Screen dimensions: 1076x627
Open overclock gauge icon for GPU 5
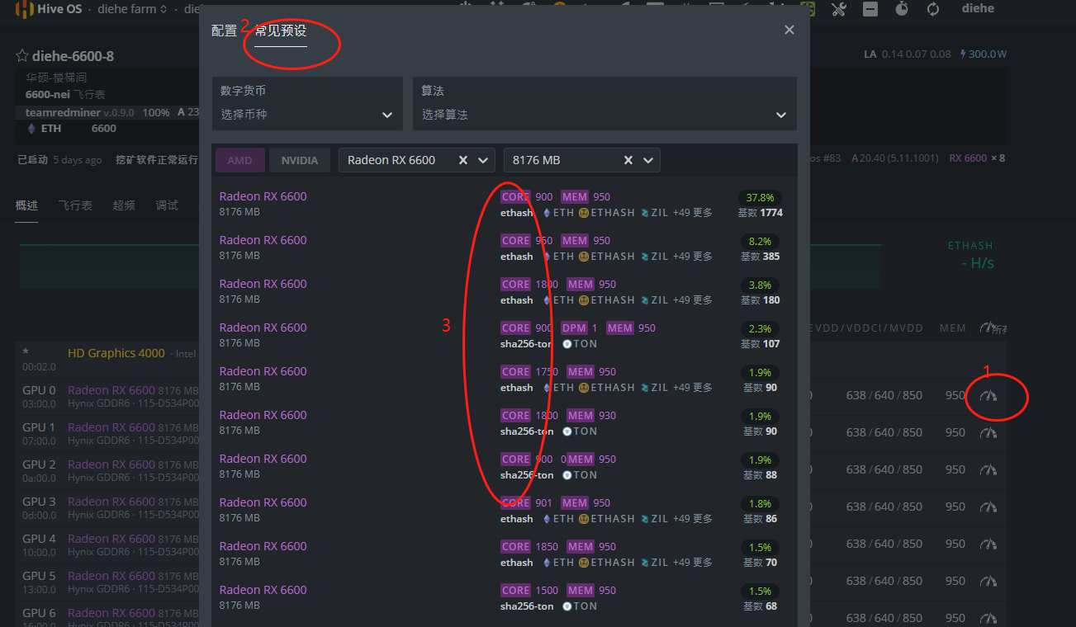pyautogui.click(x=988, y=582)
